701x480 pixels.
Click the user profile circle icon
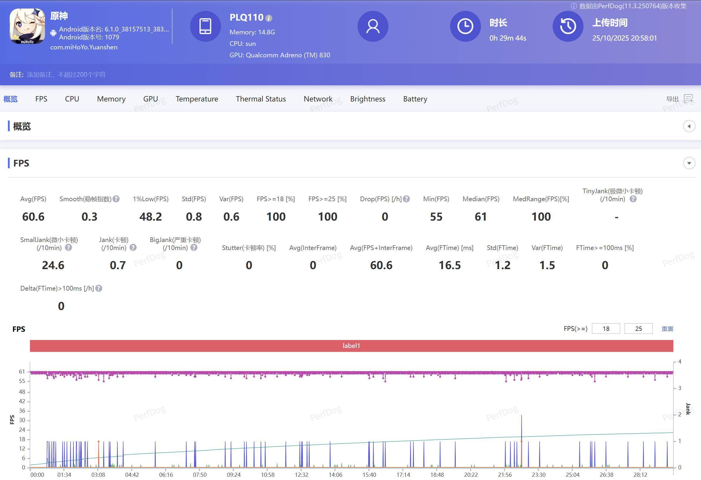pos(373,26)
